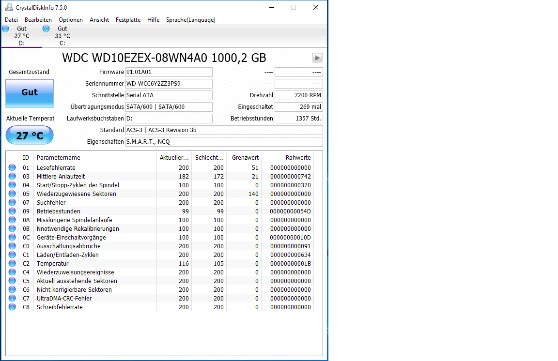Screen dimensions: 558x361
Task: Click status orb for Geräte-Einschaltvorgänge
Action: (12, 237)
